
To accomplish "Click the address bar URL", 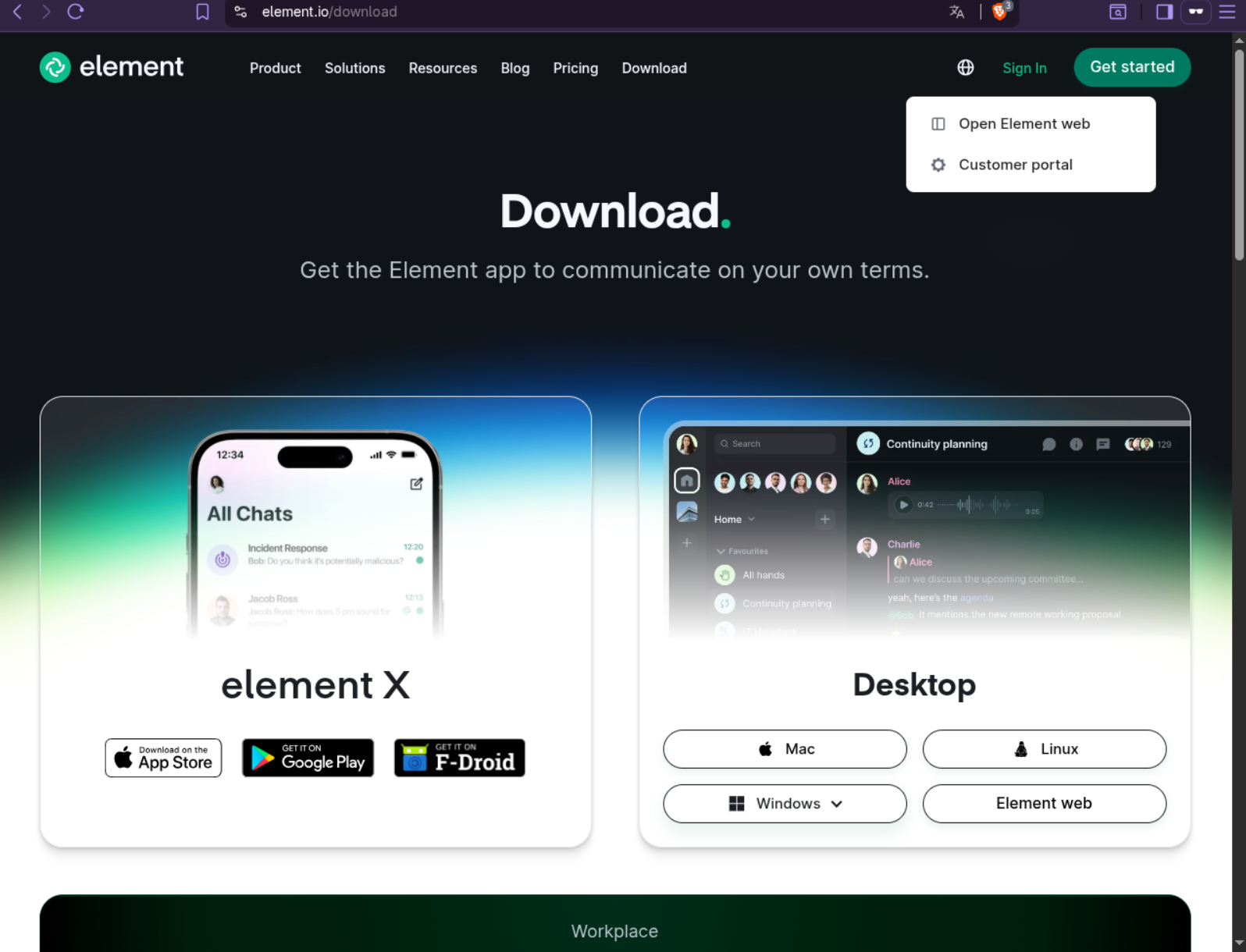I will point(329,12).
